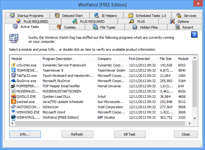
Task: Close the WinPatrol window
Action: click(x=198, y=3)
